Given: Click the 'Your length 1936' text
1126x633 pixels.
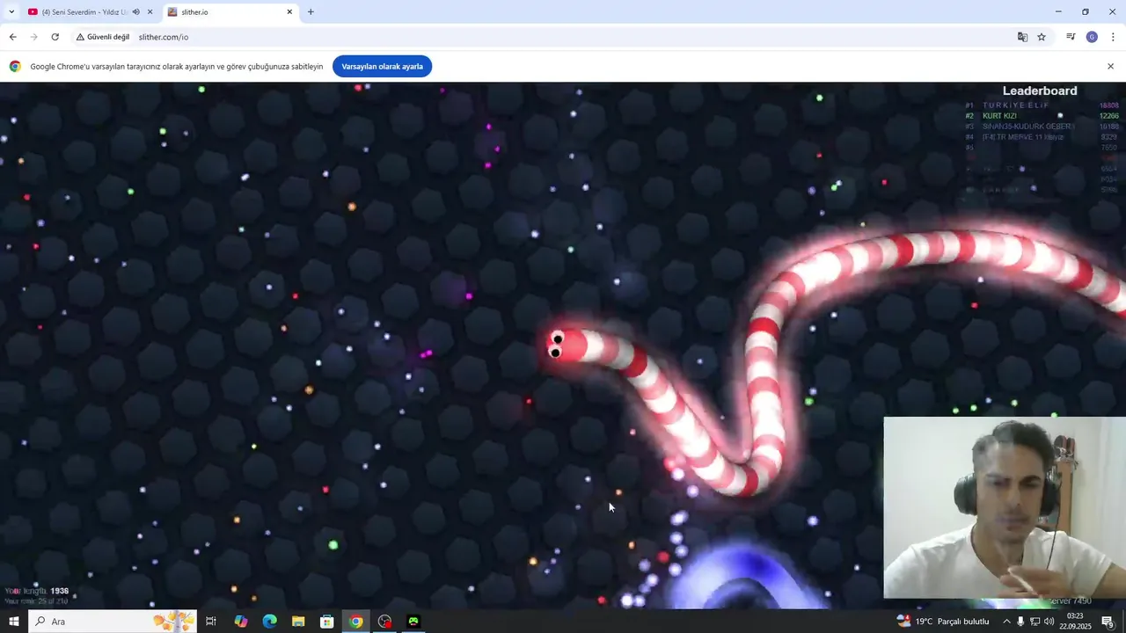Looking at the screenshot, I should click(37, 592).
